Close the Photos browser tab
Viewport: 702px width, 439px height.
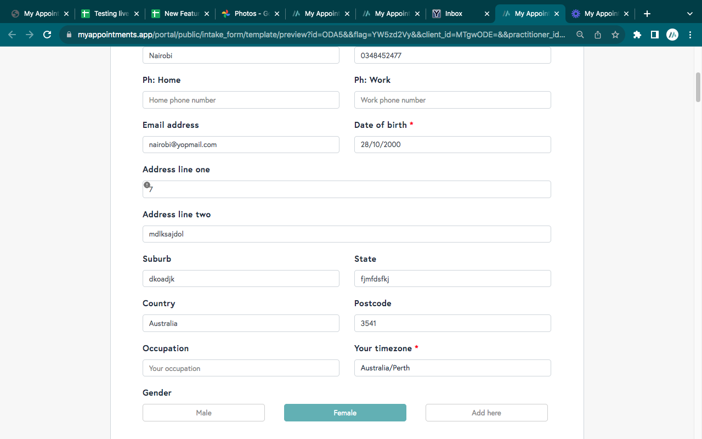coord(277,14)
